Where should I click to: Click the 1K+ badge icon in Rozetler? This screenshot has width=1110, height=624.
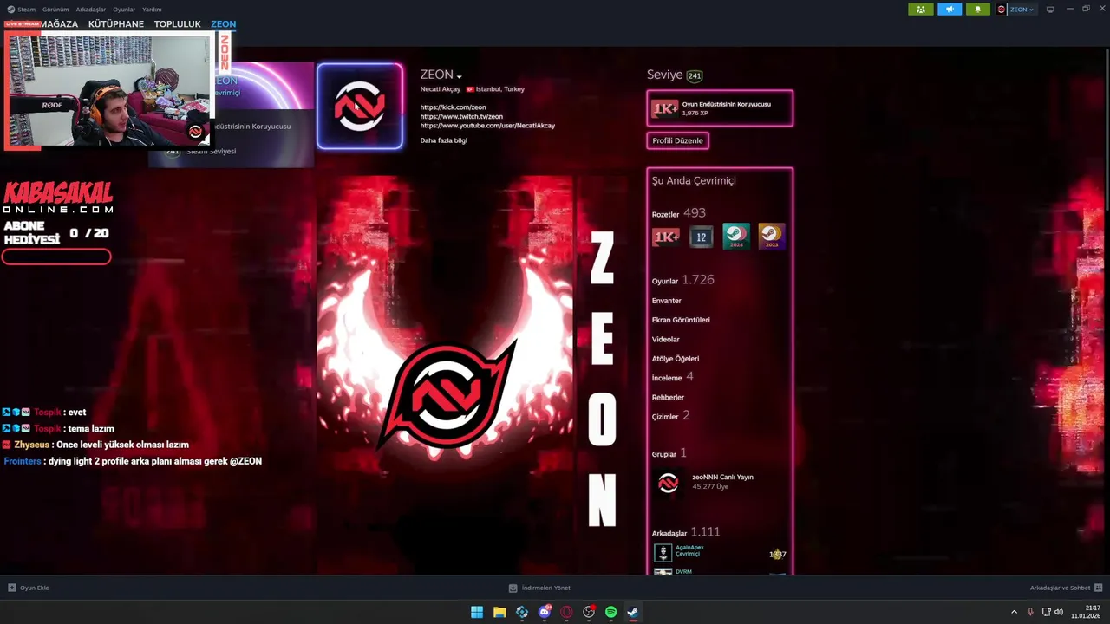point(666,237)
